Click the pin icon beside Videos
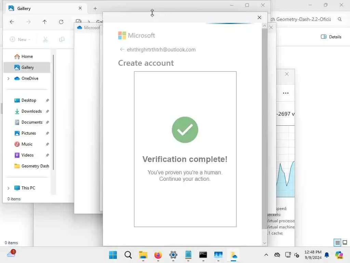The width and height of the screenshot is (350, 263). tap(47, 155)
